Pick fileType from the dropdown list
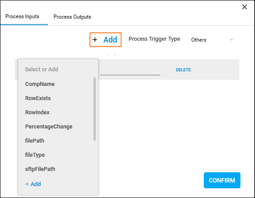This screenshot has height=198, width=255. [x=35, y=155]
